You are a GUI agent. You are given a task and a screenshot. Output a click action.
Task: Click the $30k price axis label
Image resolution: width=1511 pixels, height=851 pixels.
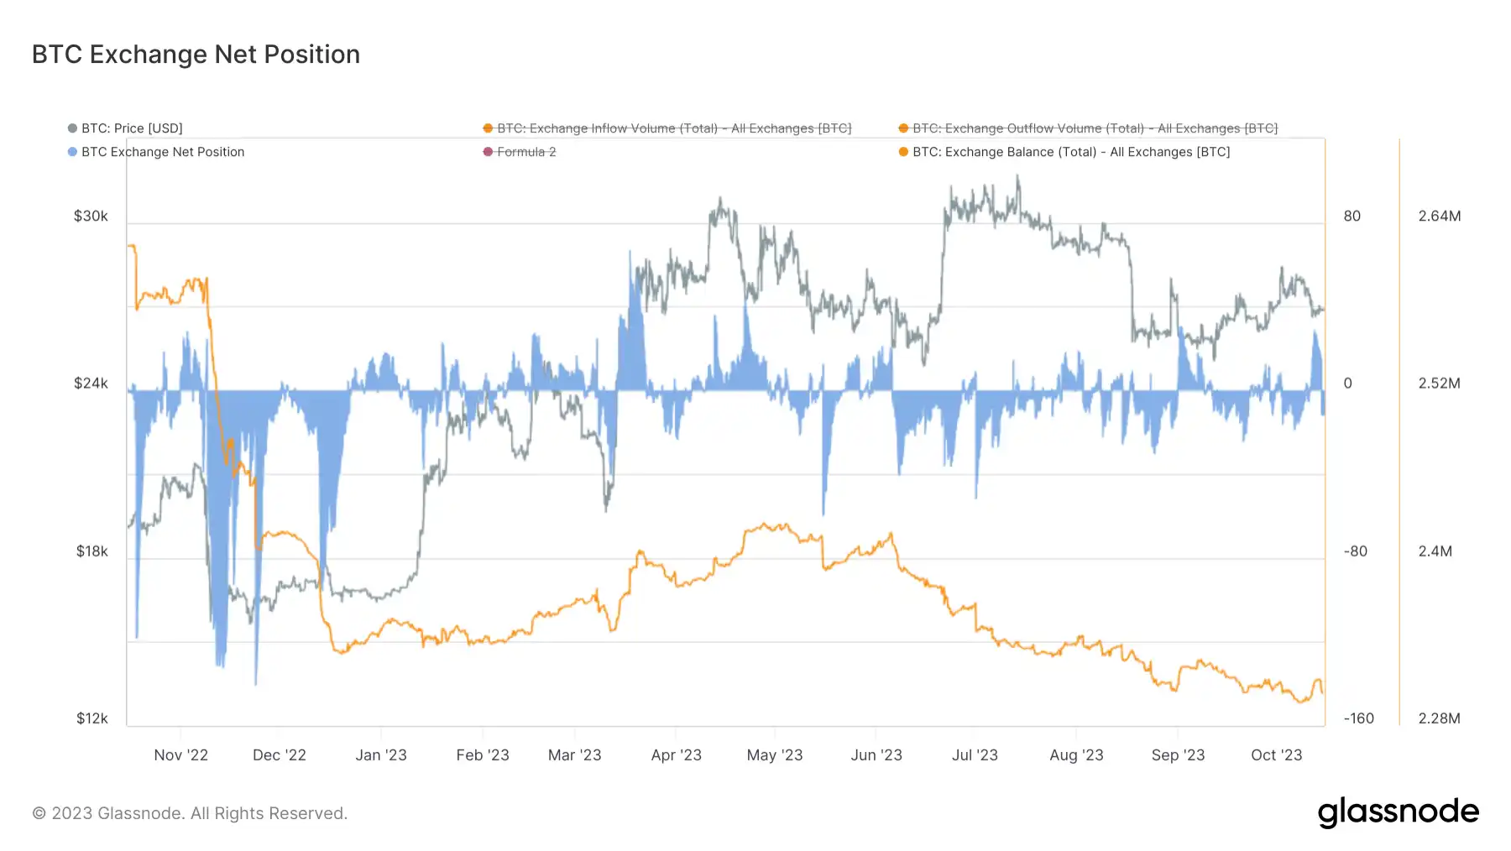click(91, 217)
